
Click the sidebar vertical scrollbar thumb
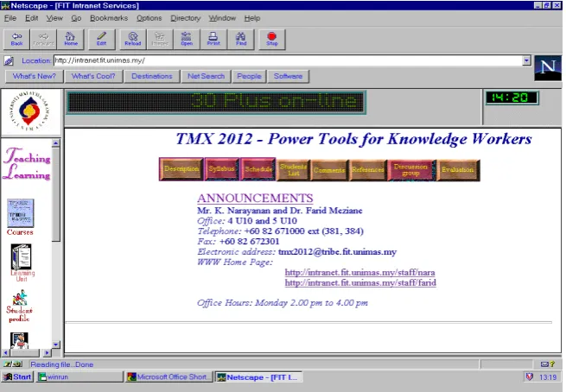(x=55, y=194)
